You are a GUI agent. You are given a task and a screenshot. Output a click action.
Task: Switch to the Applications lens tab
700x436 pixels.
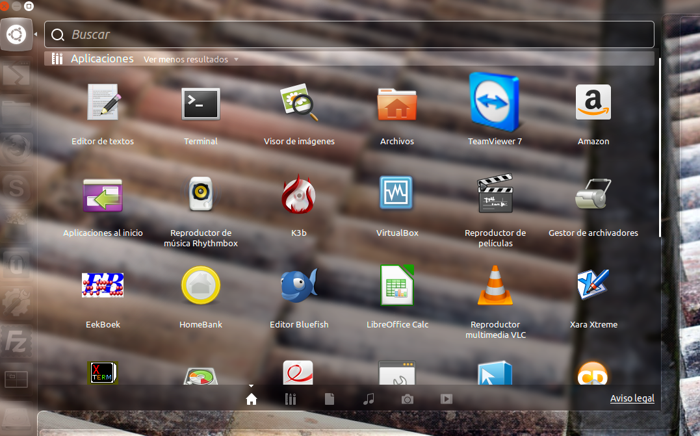[x=291, y=399]
